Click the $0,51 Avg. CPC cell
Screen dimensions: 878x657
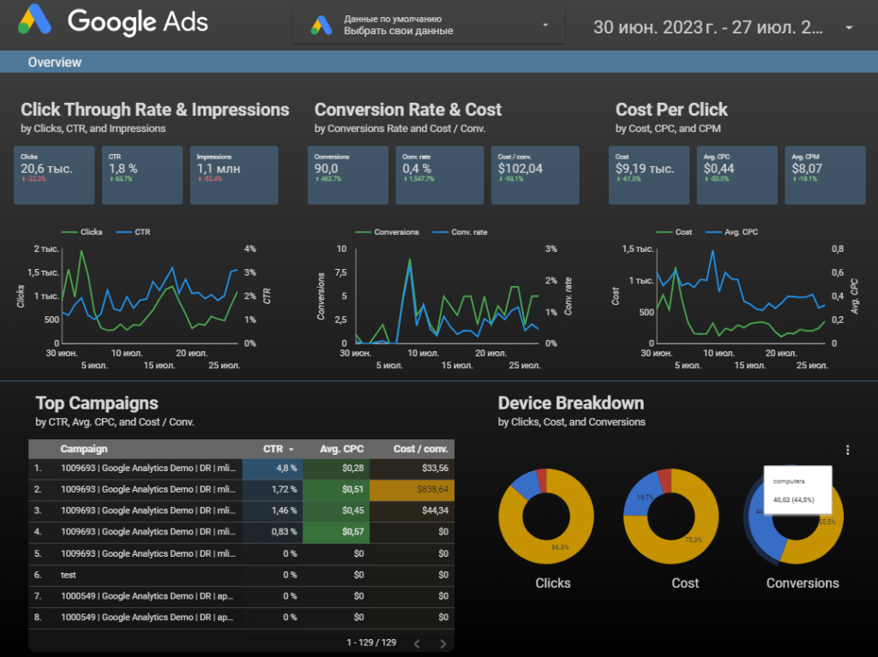click(x=336, y=489)
